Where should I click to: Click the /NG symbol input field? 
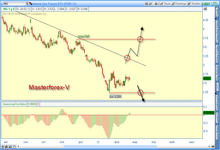(x=14, y=4)
